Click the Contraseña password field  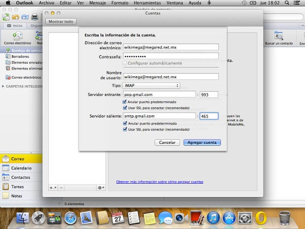click(x=171, y=56)
